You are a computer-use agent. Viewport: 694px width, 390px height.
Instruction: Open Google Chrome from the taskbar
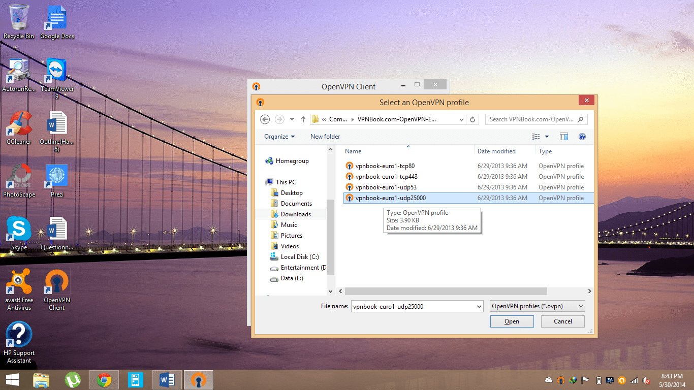[104, 380]
